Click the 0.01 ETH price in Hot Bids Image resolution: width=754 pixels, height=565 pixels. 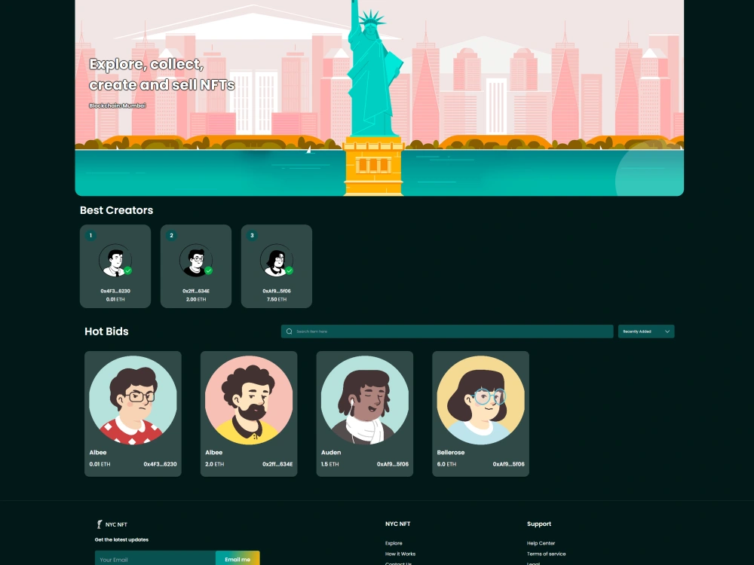tap(100, 464)
